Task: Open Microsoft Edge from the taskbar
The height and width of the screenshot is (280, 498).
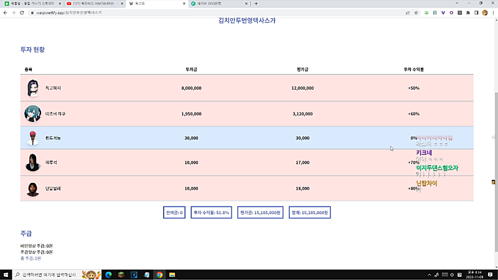Action: (x=108, y=274)
